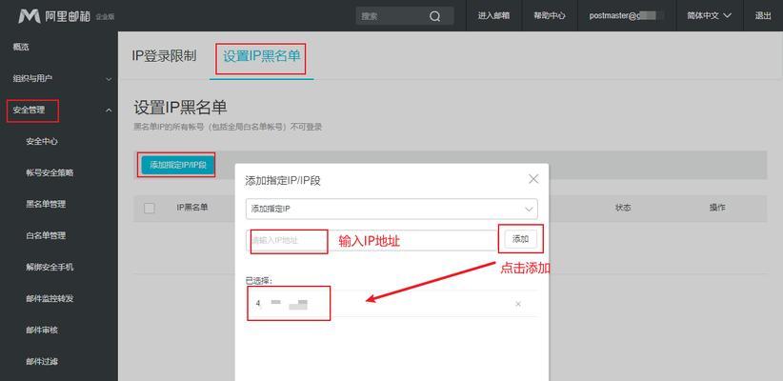Click the search magnifier icon
The width and height of the screenshot is (783, 381).
tap(434, 16)
